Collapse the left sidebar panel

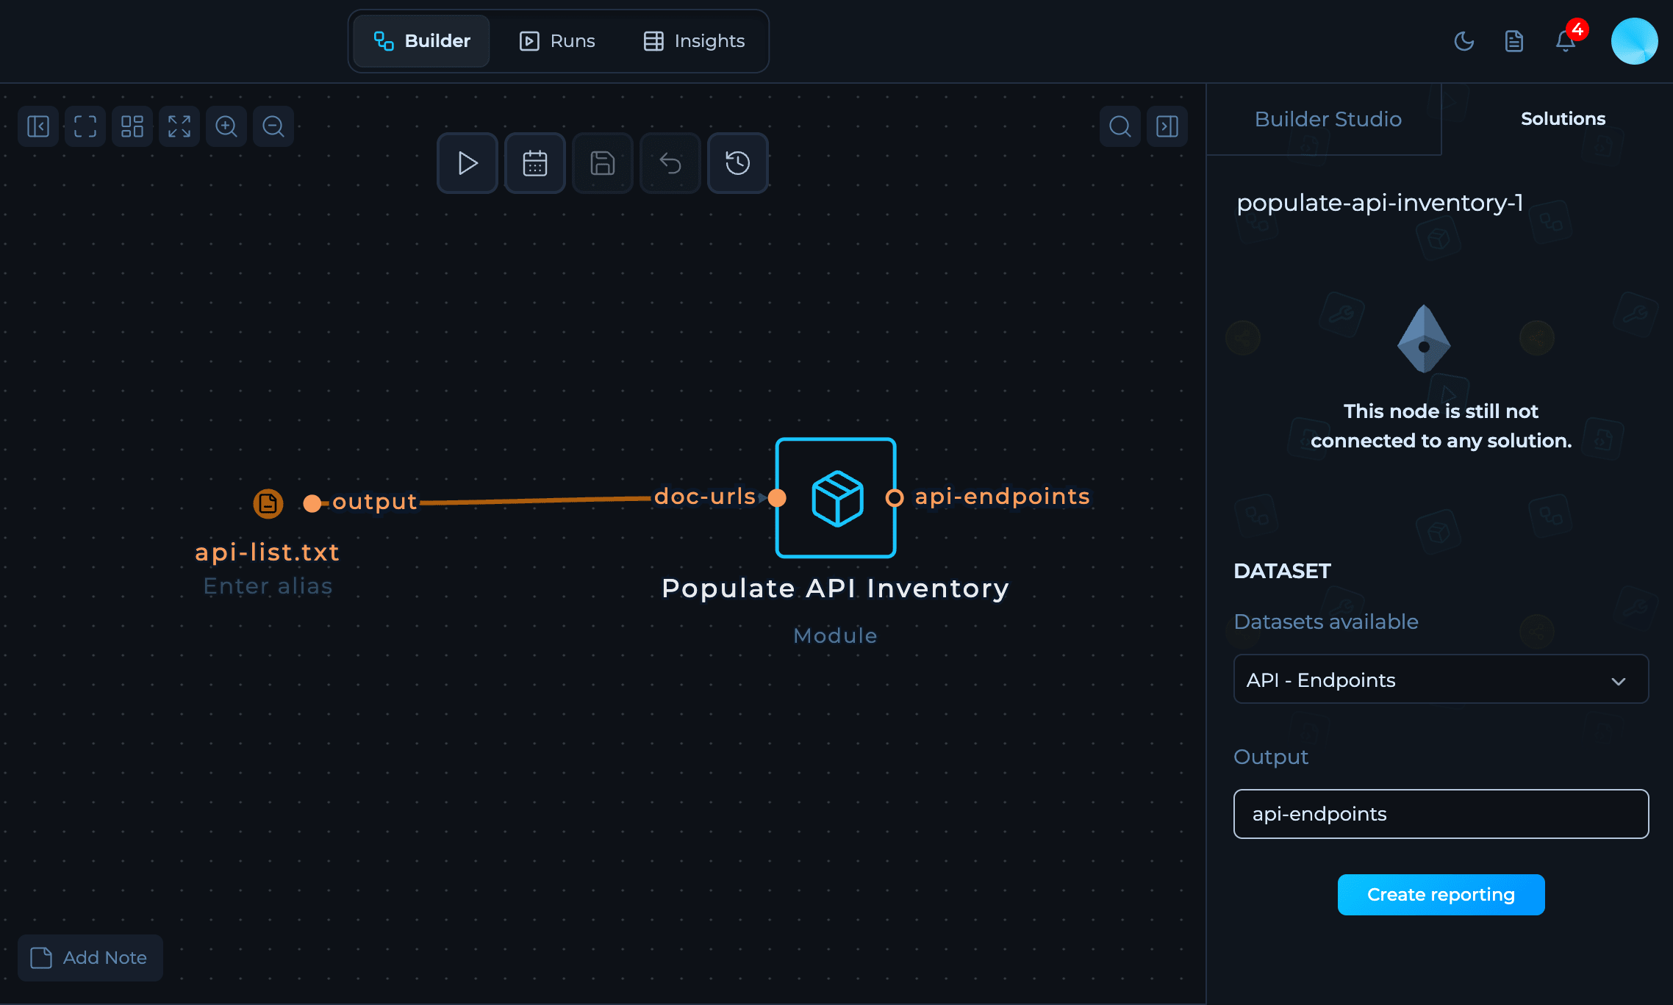click(38, 126)
